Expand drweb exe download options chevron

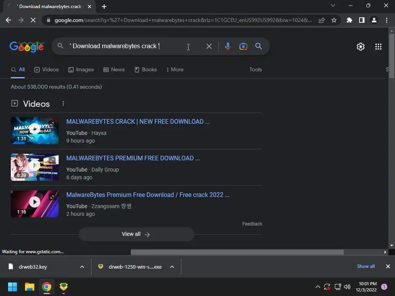[172, 267]
